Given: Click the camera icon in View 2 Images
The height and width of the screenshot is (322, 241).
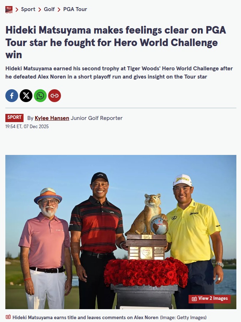Looking at the screenshot, I should coord(194,299).
